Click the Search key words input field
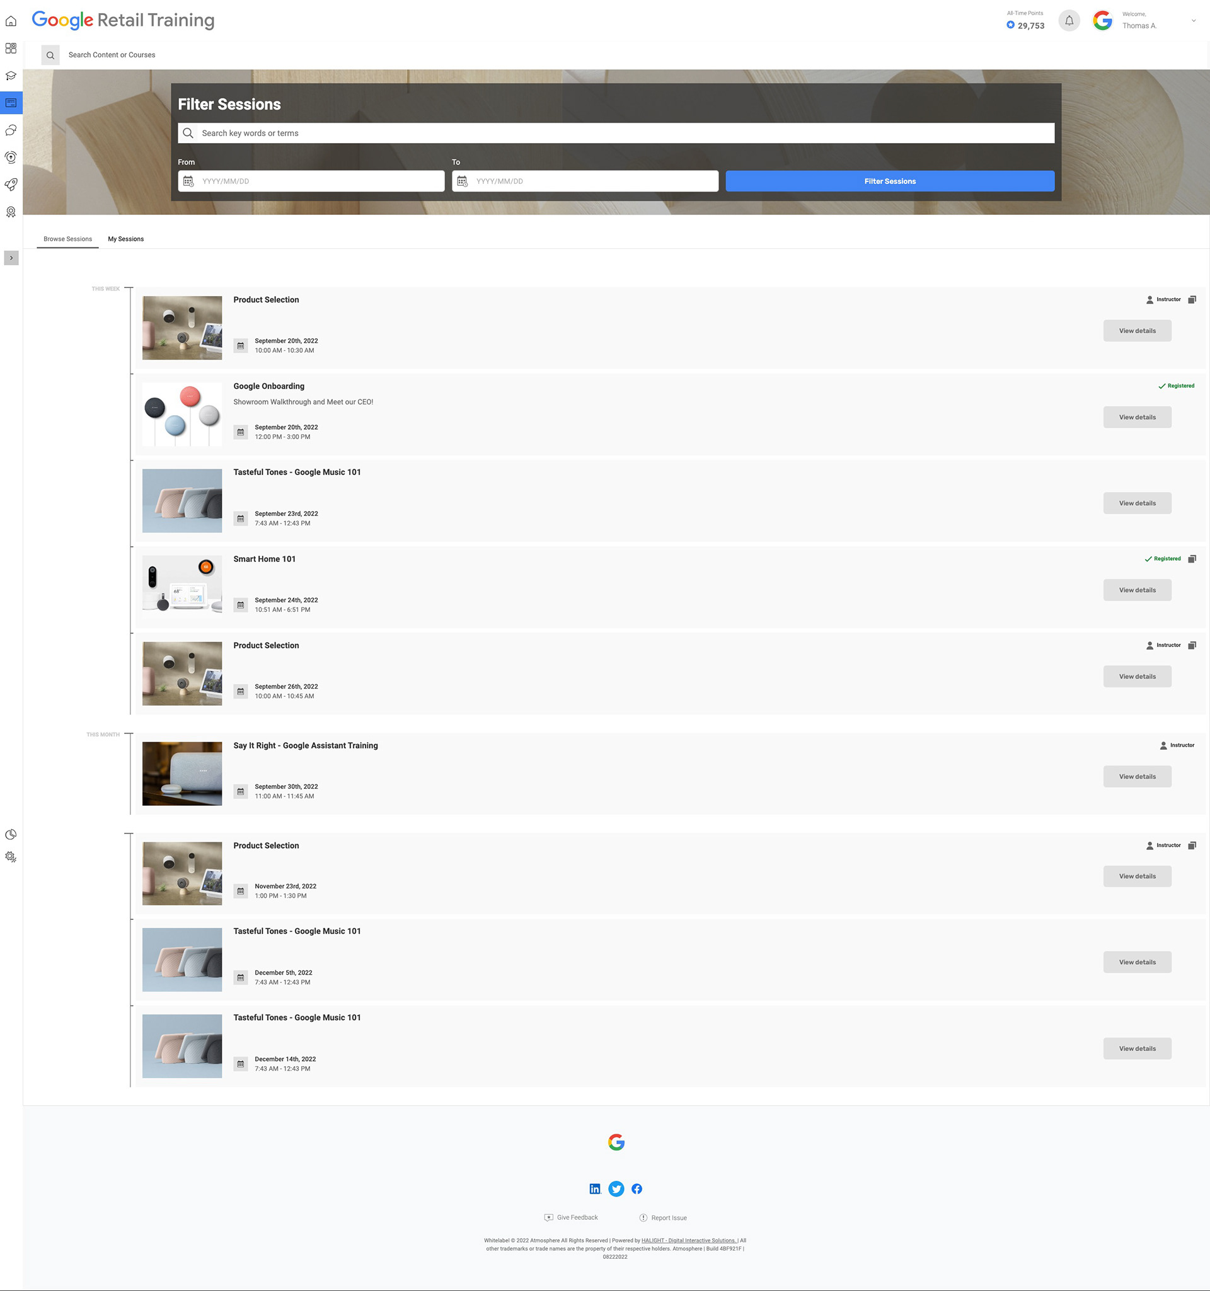The height and width of the screenshot is (1291, 1210). (616, 133)
